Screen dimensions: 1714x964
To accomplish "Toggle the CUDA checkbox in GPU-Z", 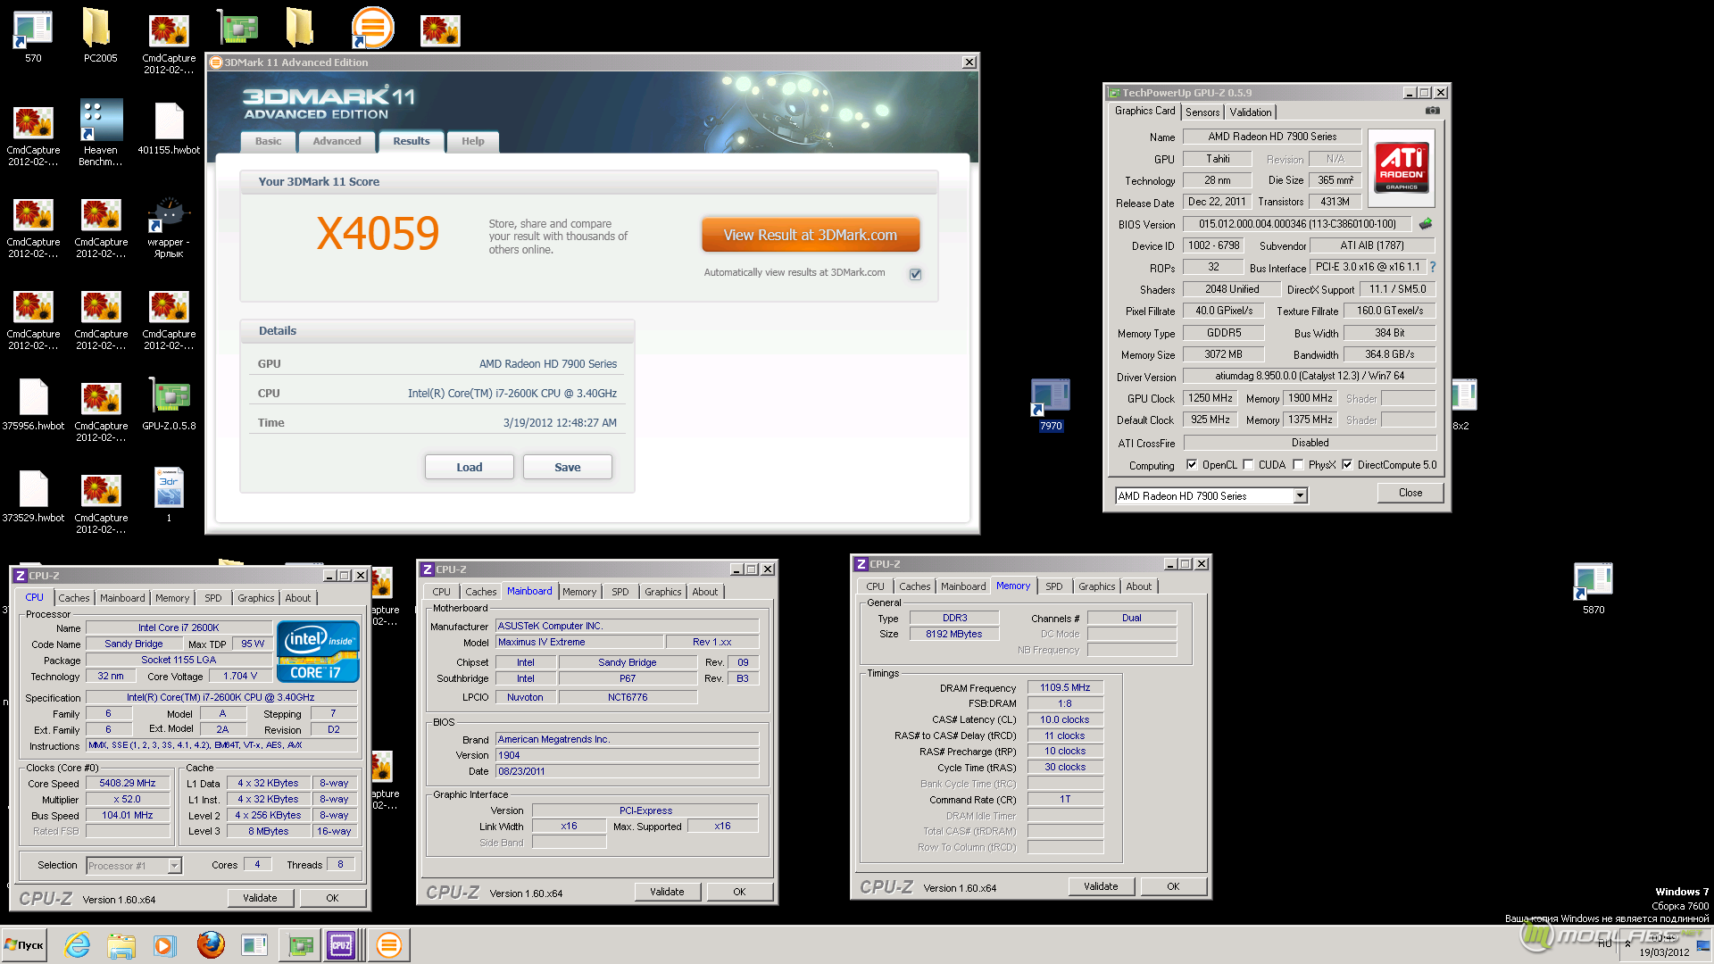I will click(x=1248, y=465).
